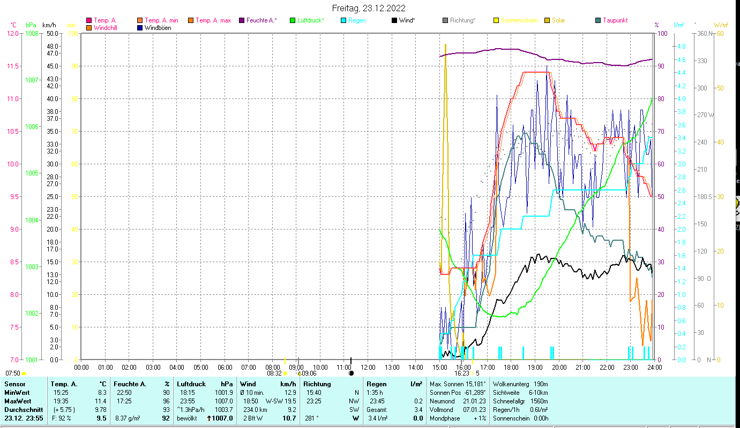Screen dimensions: 740x428
Task: Click the Temp. A. min legend swatch
Action: tap(140, 20)
